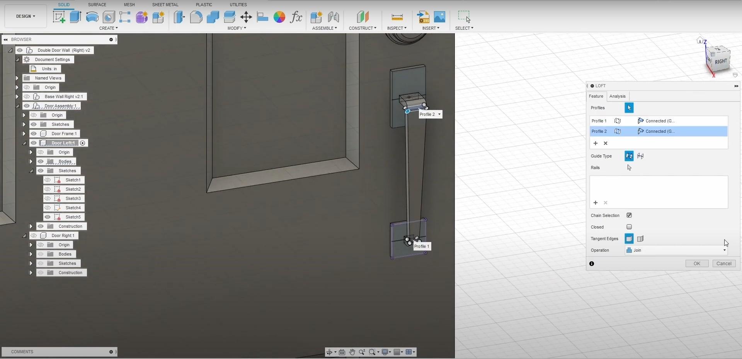Click the Offset Plane construct icon
742x359 pixels.
pos(362,17)
